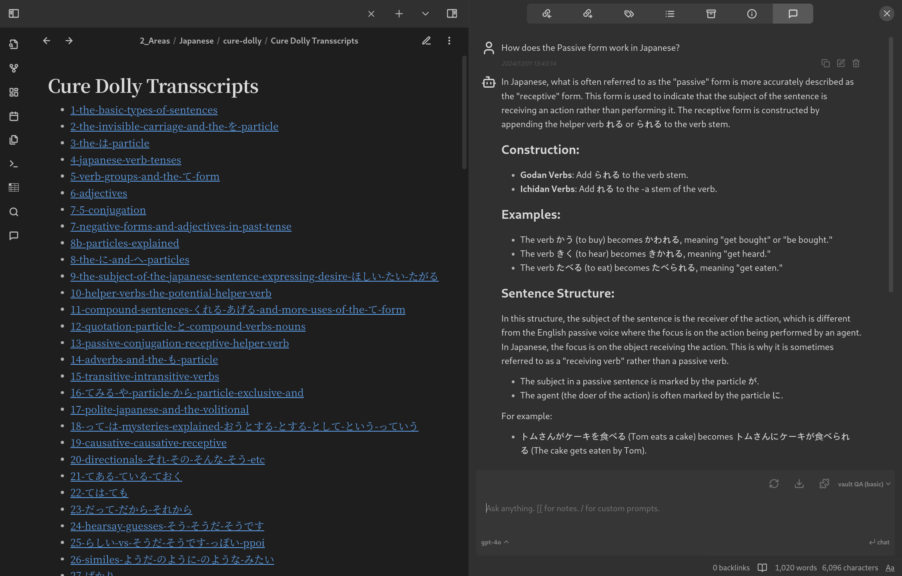The image size is (902, 576).
Task: Open command palette terminal icon
Action: 14,164
